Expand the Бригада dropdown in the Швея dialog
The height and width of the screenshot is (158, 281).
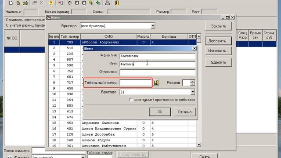pyautogui.click(x=193, y=92)
